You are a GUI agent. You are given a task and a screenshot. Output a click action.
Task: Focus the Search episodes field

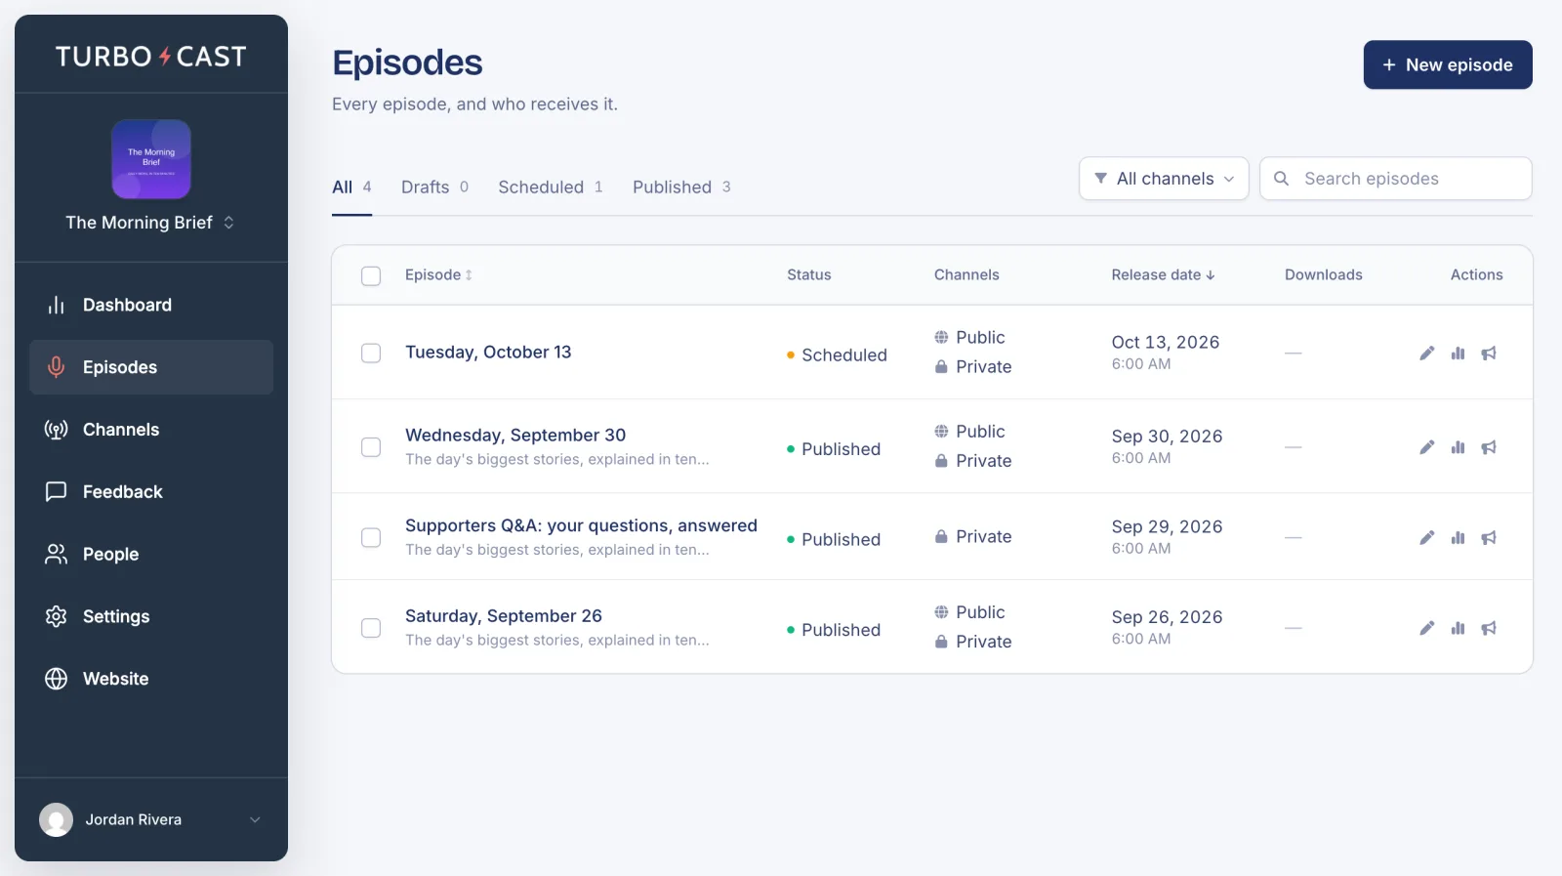click(x=1396, y=179)
